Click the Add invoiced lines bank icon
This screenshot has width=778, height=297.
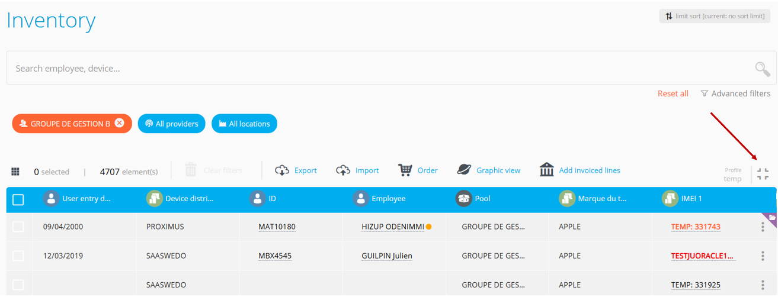546,170
